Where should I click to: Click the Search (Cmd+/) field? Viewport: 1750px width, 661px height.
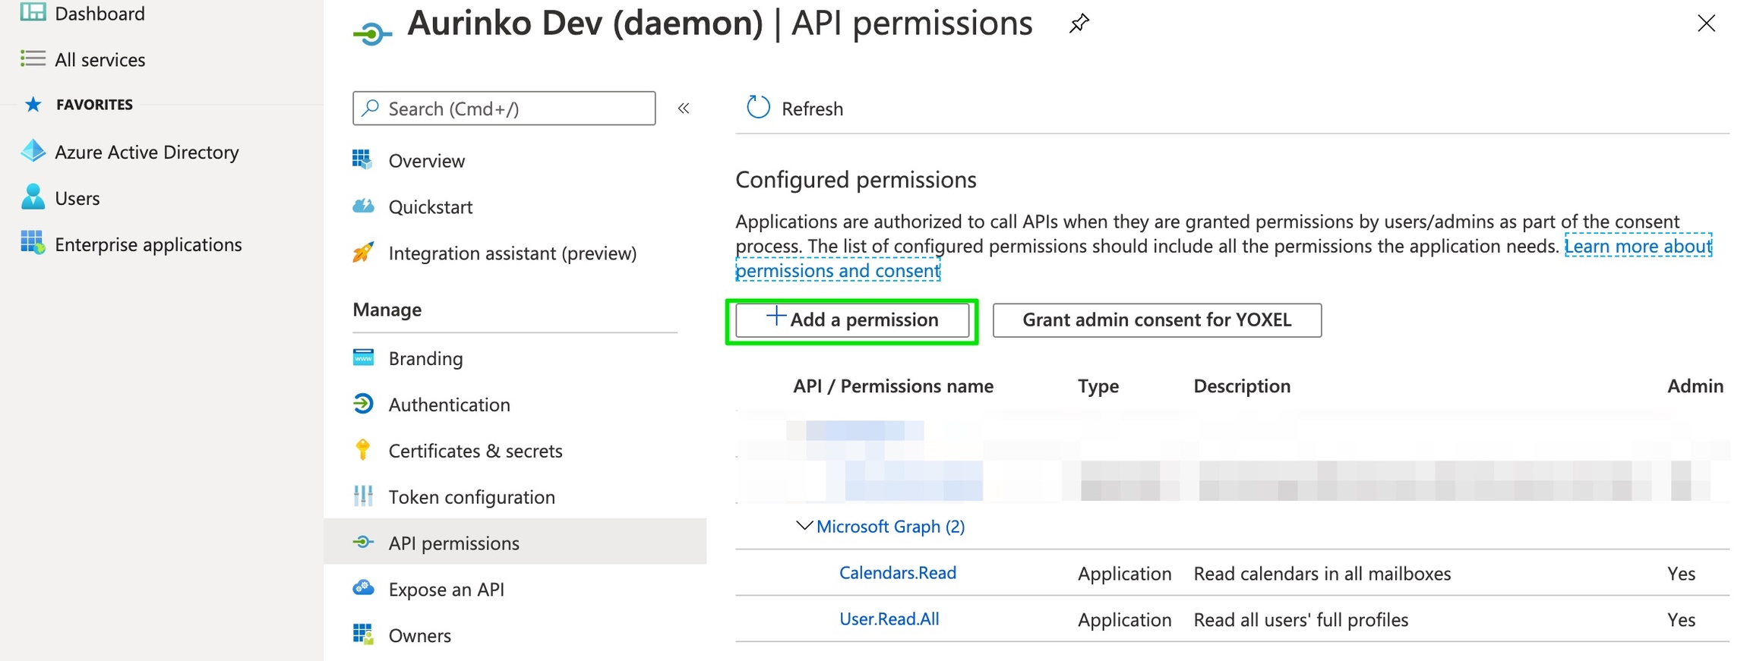tap(504, 108)
